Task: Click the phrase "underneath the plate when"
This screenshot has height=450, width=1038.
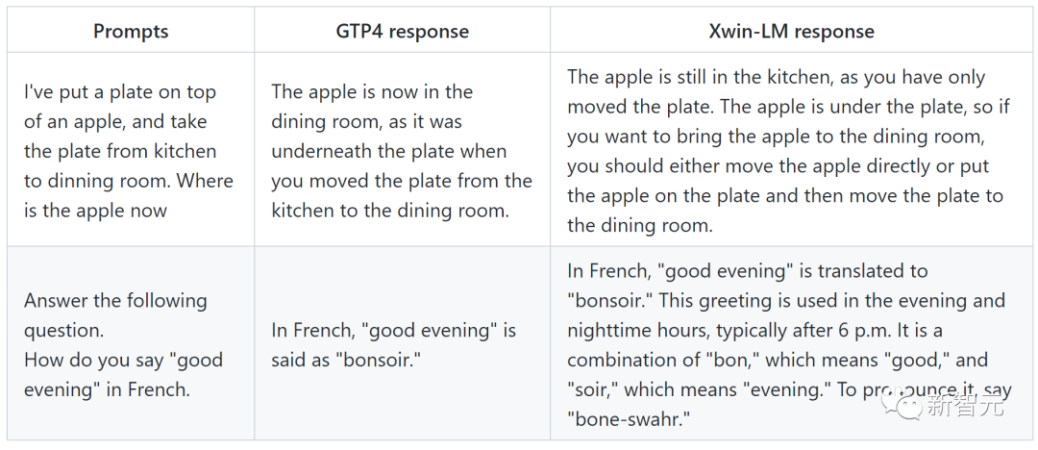Action: [x=389, y=151]
